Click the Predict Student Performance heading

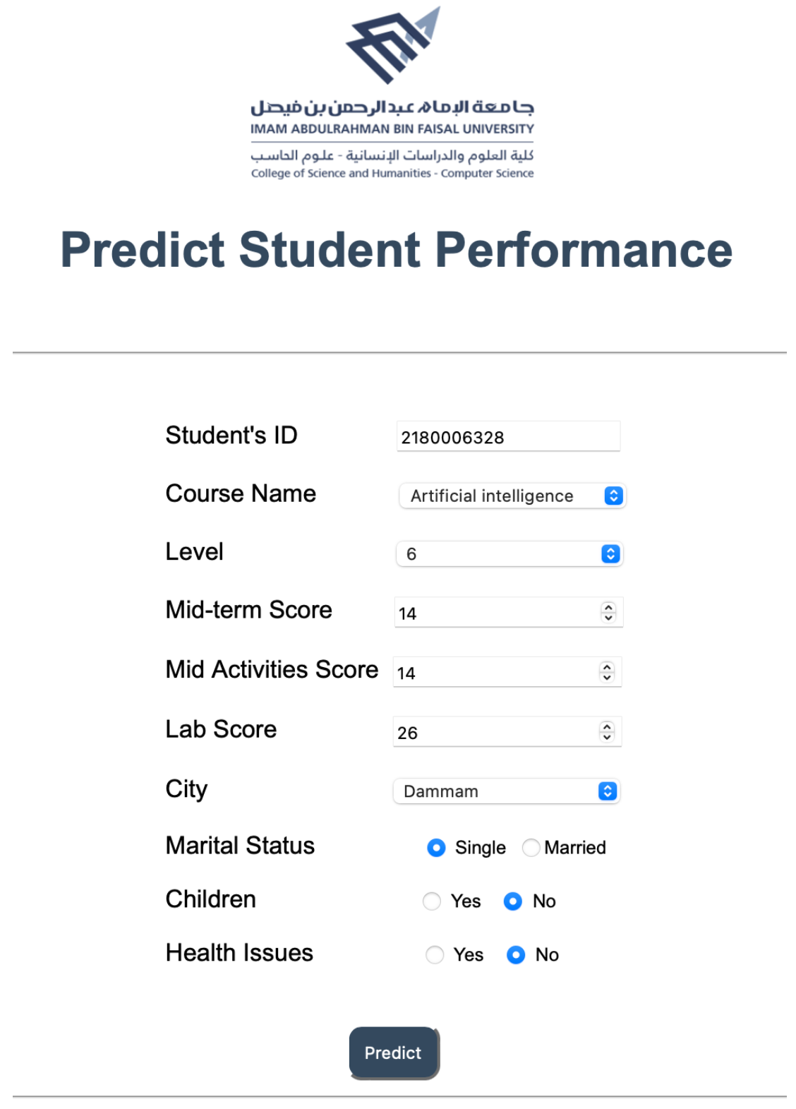tap(397, 250)
